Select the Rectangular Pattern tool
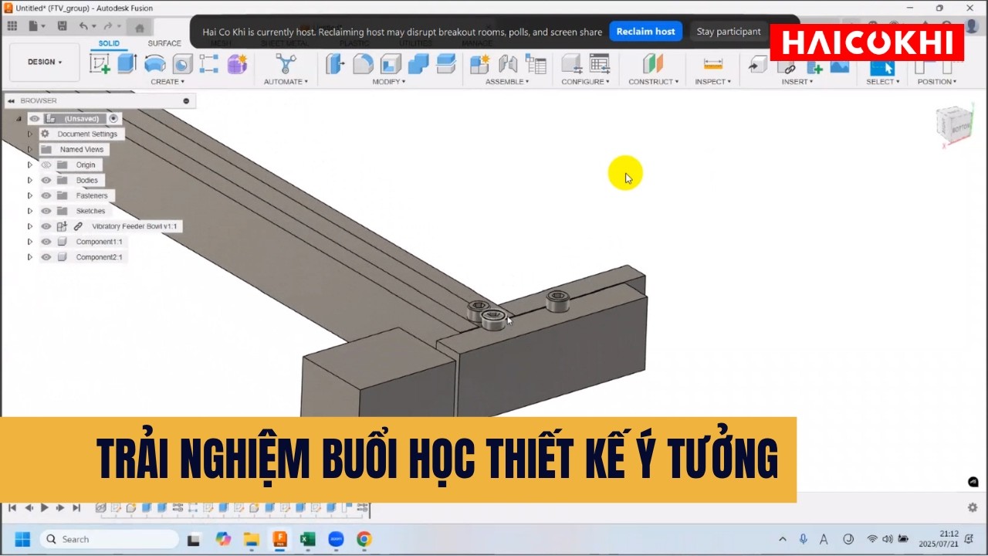 tap(208, 63)
